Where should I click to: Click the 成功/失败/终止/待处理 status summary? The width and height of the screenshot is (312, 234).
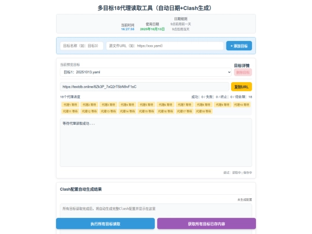tap(221, 97)
